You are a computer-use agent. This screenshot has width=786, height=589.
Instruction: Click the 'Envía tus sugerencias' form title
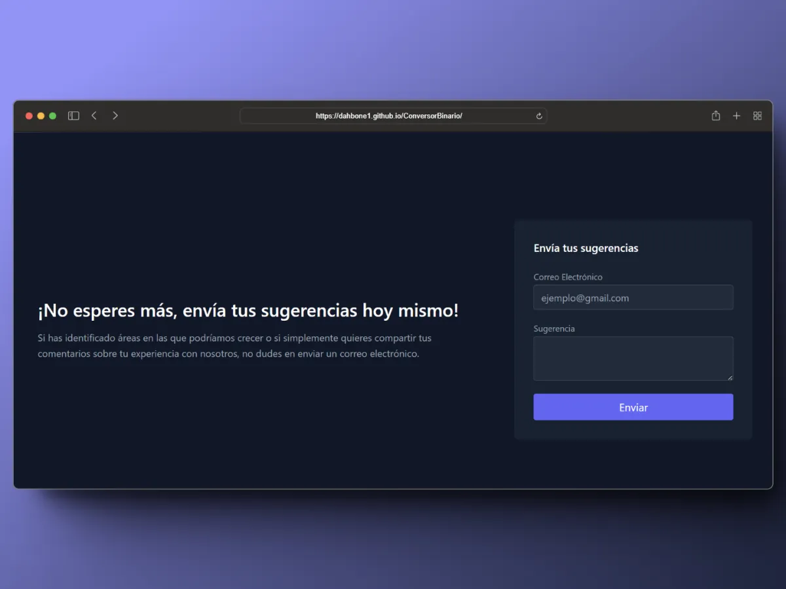(586, 249)
